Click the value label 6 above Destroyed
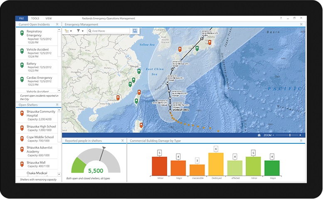 point(216,149)
